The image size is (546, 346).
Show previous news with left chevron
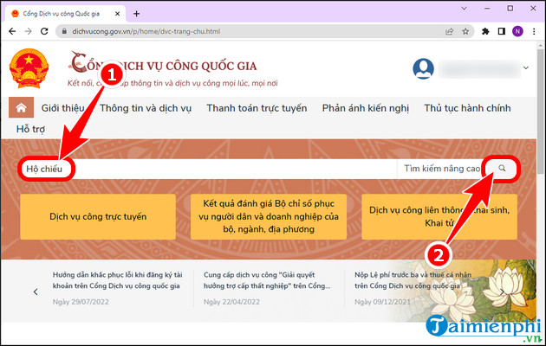click(36, 292)
